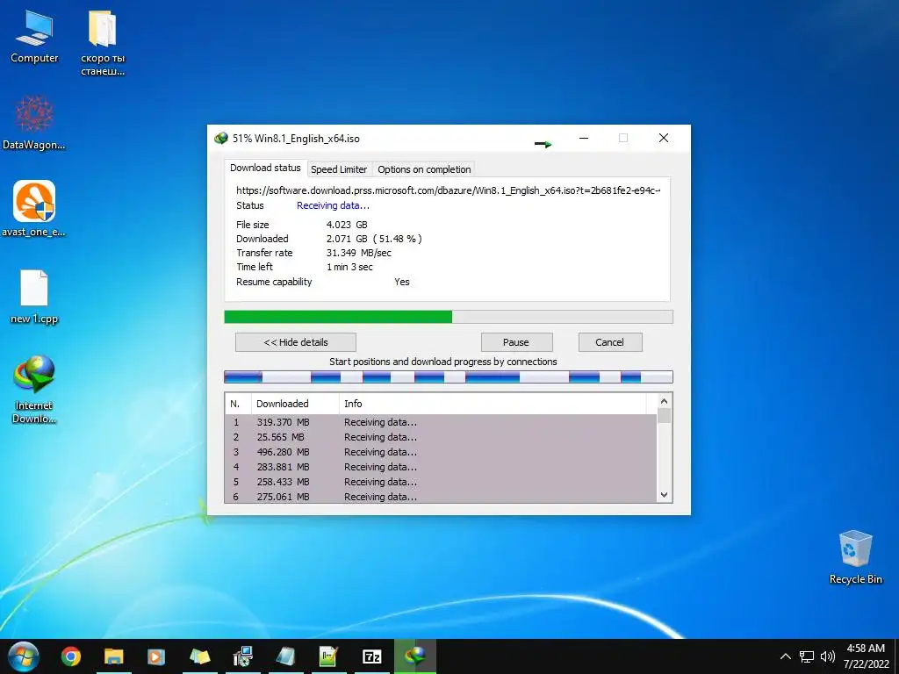Screen dimensions: 899x674
Task: Select the avast_one installer icon
Action: click(34, 209)
